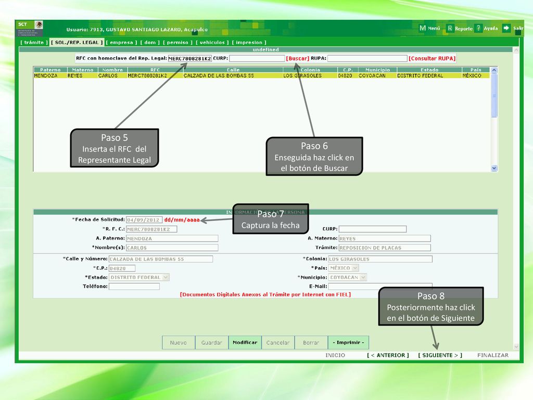Switch to the trámite tab

click(x=34, y=43)
